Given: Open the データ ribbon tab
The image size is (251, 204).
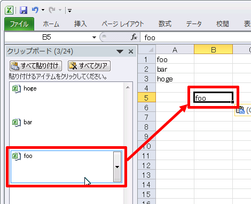Looking at the screenshot, I should [194, 24].
